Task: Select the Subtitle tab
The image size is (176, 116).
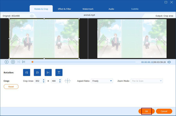Action: click(x=135, y=9)
